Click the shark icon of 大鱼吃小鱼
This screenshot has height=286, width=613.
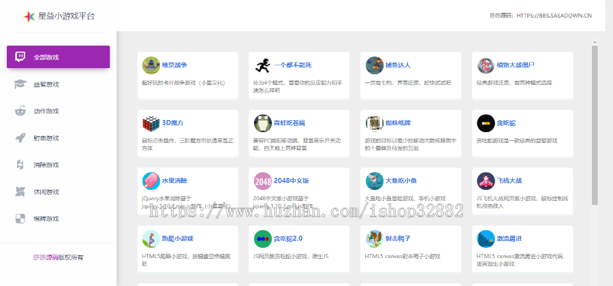coord(375,181)
